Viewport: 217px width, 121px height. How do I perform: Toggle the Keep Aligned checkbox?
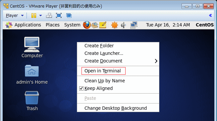[x=81, y=88]
